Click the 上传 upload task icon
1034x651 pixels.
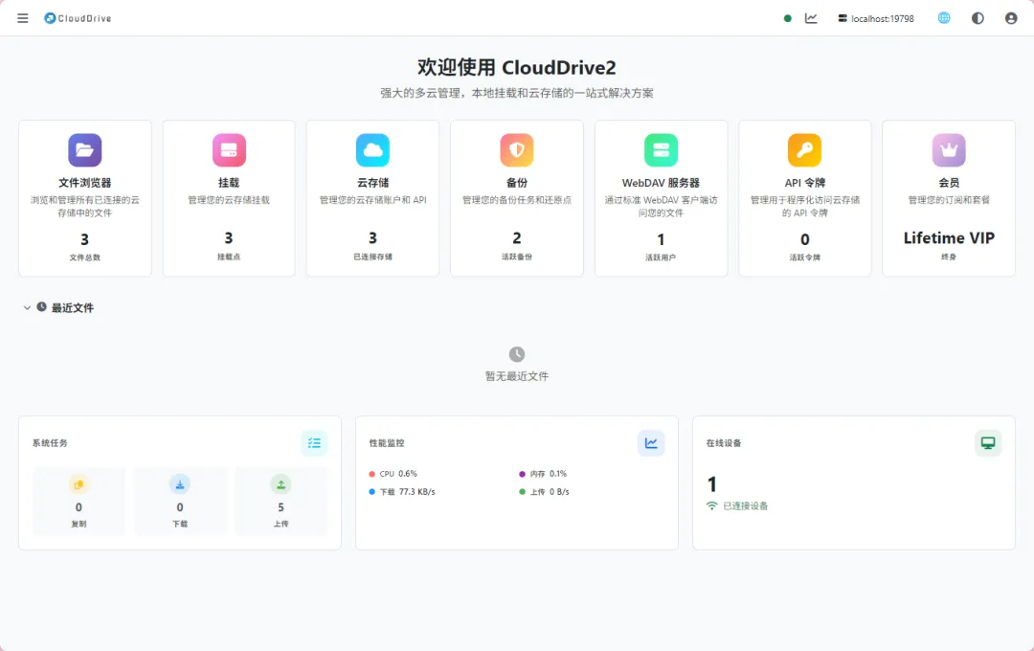click(281, 484)
